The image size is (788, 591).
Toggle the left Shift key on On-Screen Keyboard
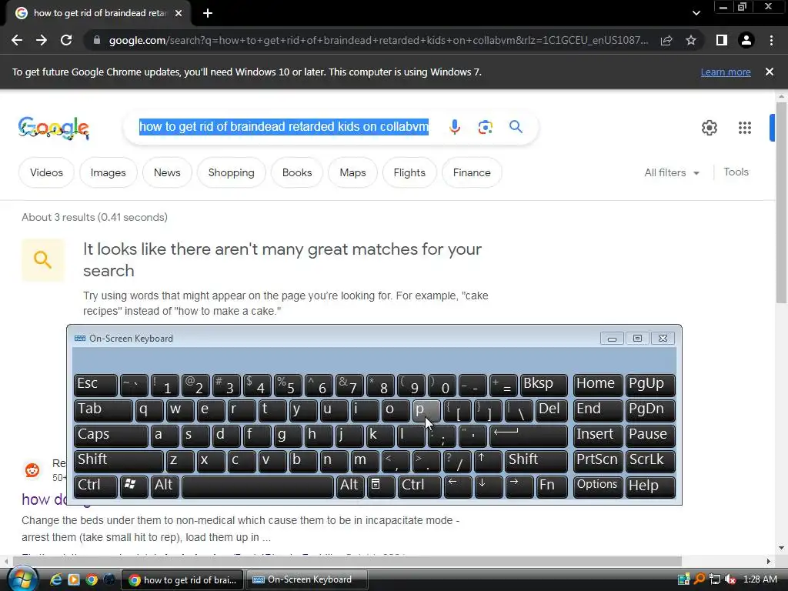click(x=119, y=460)
